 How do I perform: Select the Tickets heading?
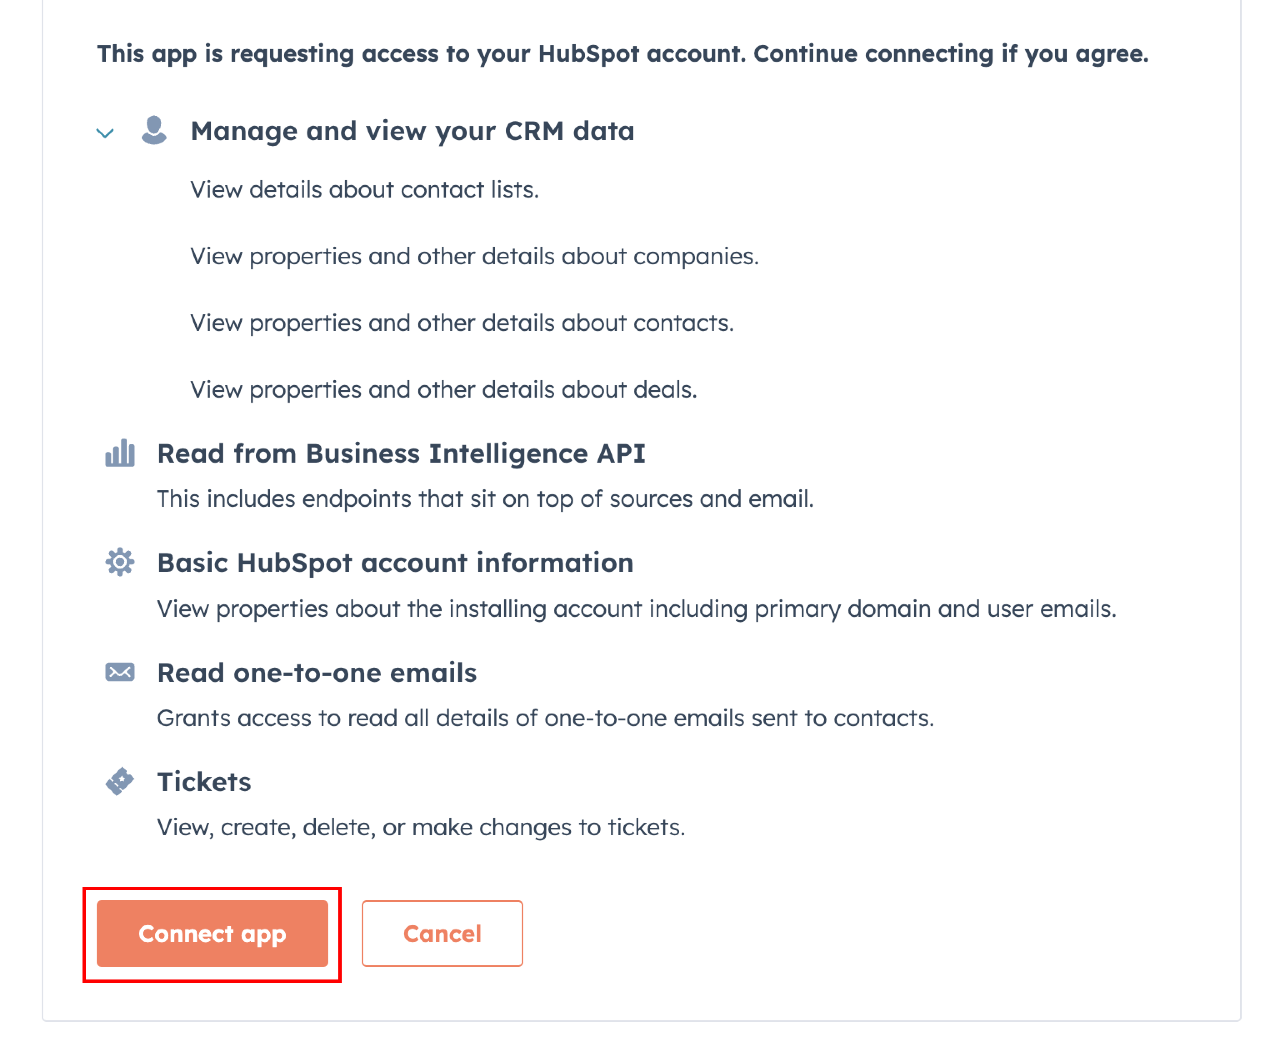[x=204, y=782]
